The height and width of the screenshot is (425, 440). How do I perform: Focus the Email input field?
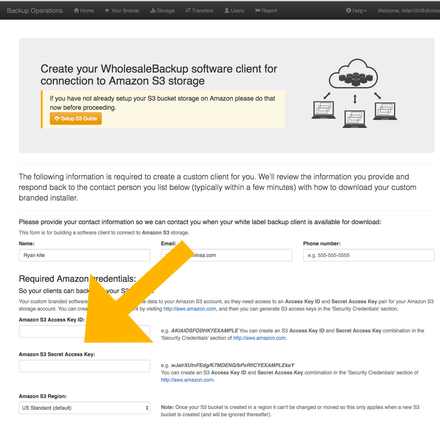(226, 255)
